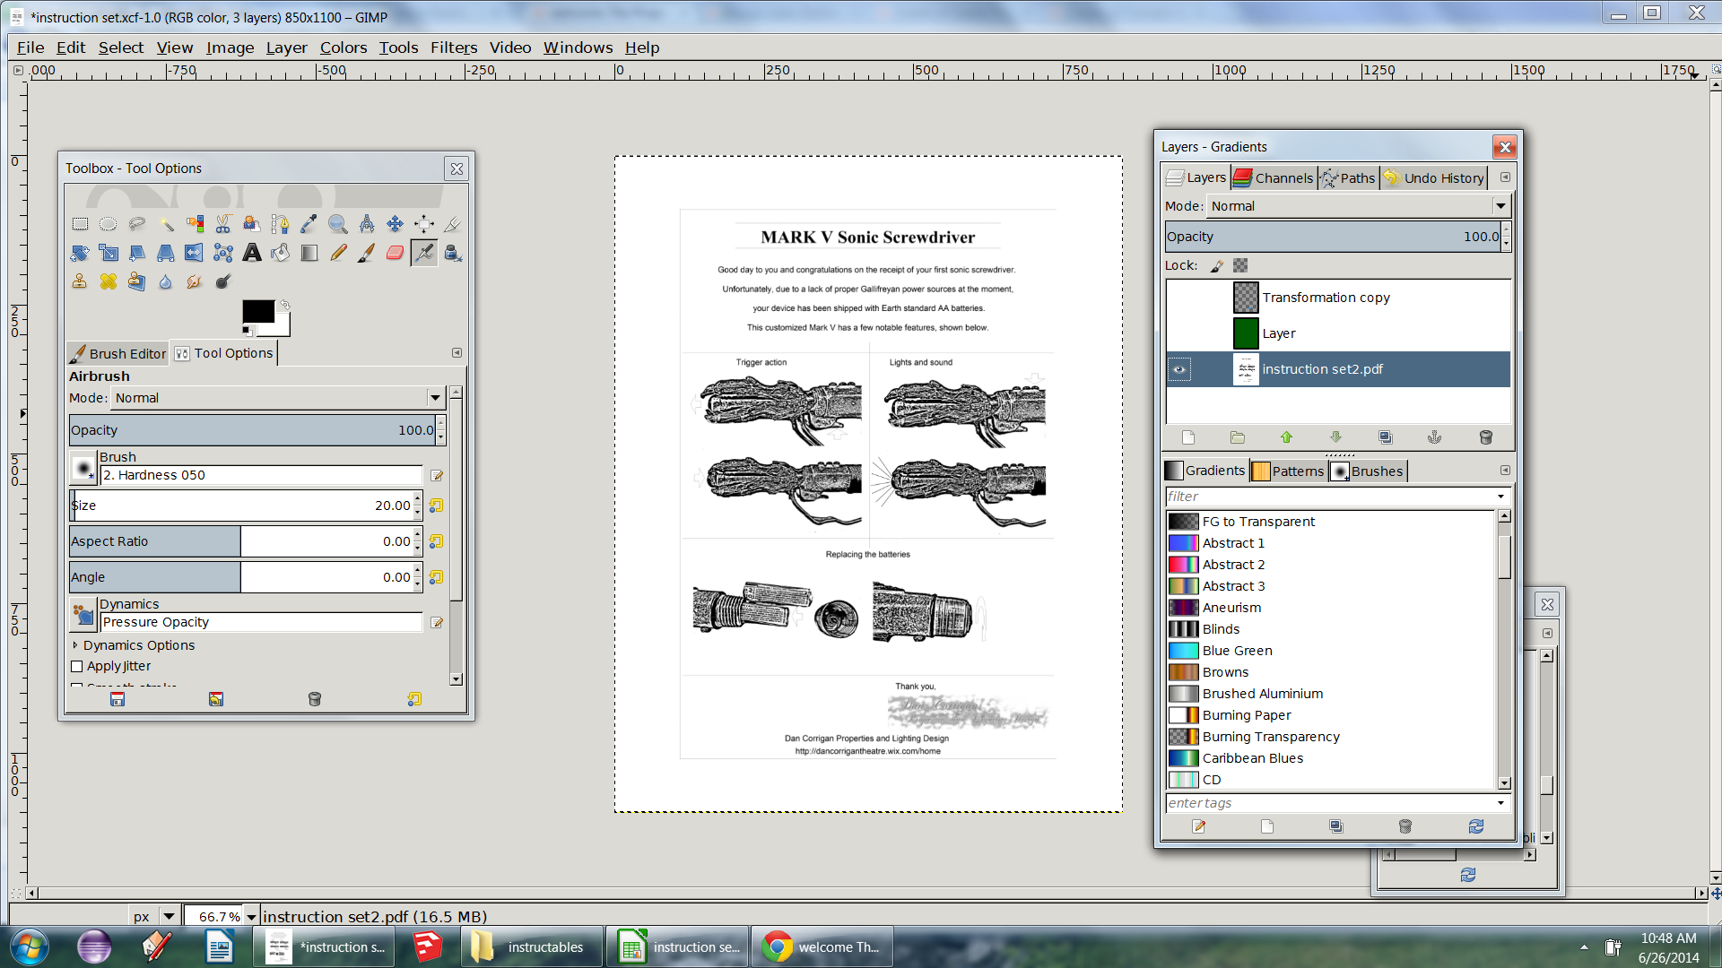This screenshot has height=968, width=1722.
Task: Select the Heal tool
Action: [x=109, y=281]
